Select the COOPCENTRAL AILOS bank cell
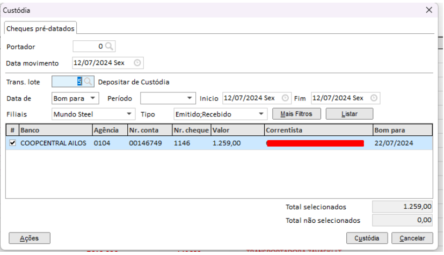444x255 pixels. click(x=55, y=143)
